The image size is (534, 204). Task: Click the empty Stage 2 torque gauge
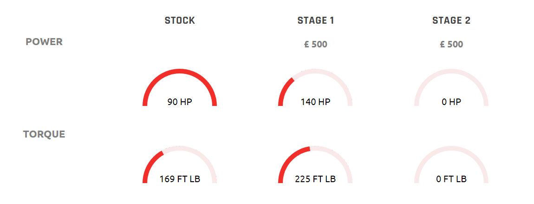coord(451,165)
